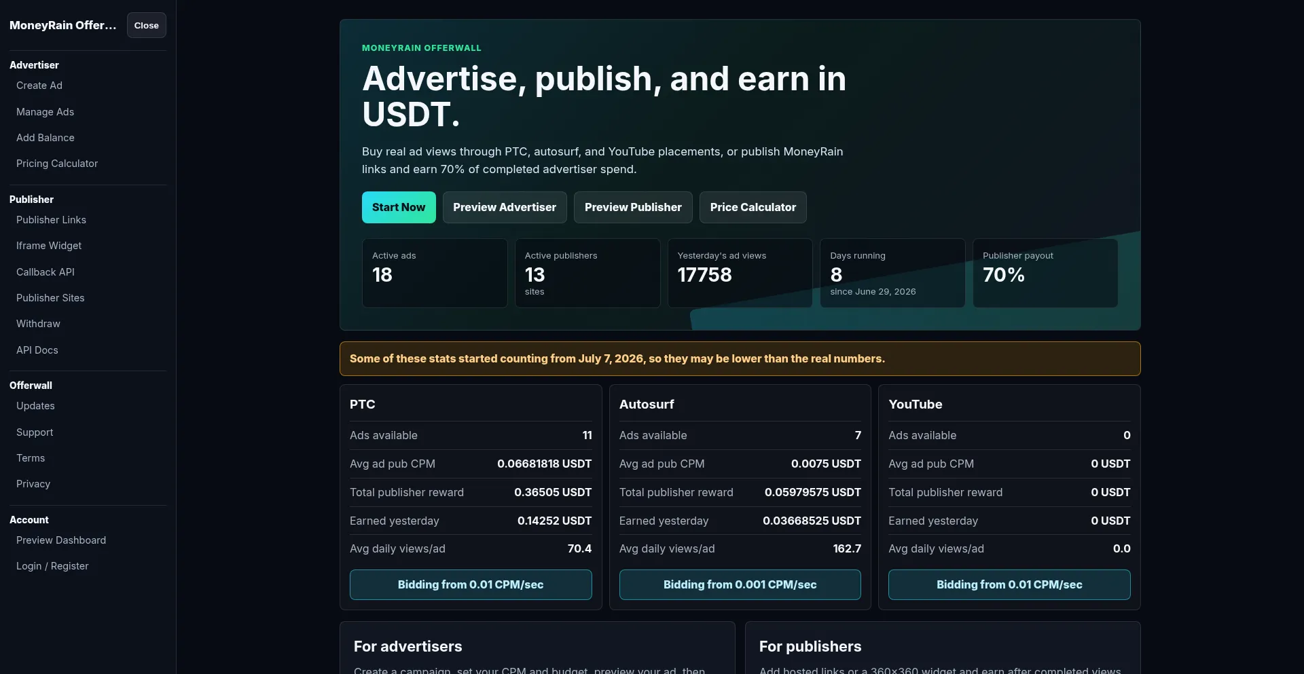
Task: Click Autosurf Avg ad pub CPM 0.0075 USDT
Action: pyautogui.click(x=826, y=464)
